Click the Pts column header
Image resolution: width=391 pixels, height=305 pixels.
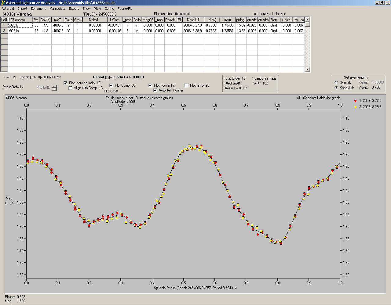(x=36, y=20)
